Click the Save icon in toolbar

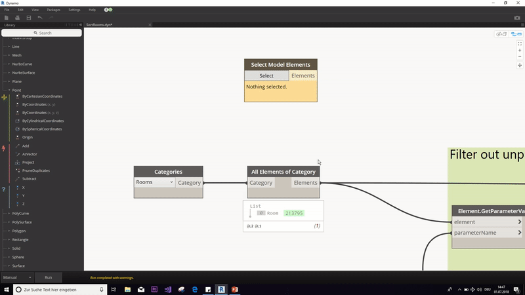coord(28,18)
